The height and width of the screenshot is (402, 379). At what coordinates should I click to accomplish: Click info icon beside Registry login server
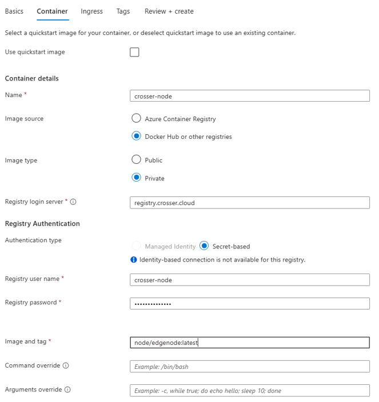[73, 202]
